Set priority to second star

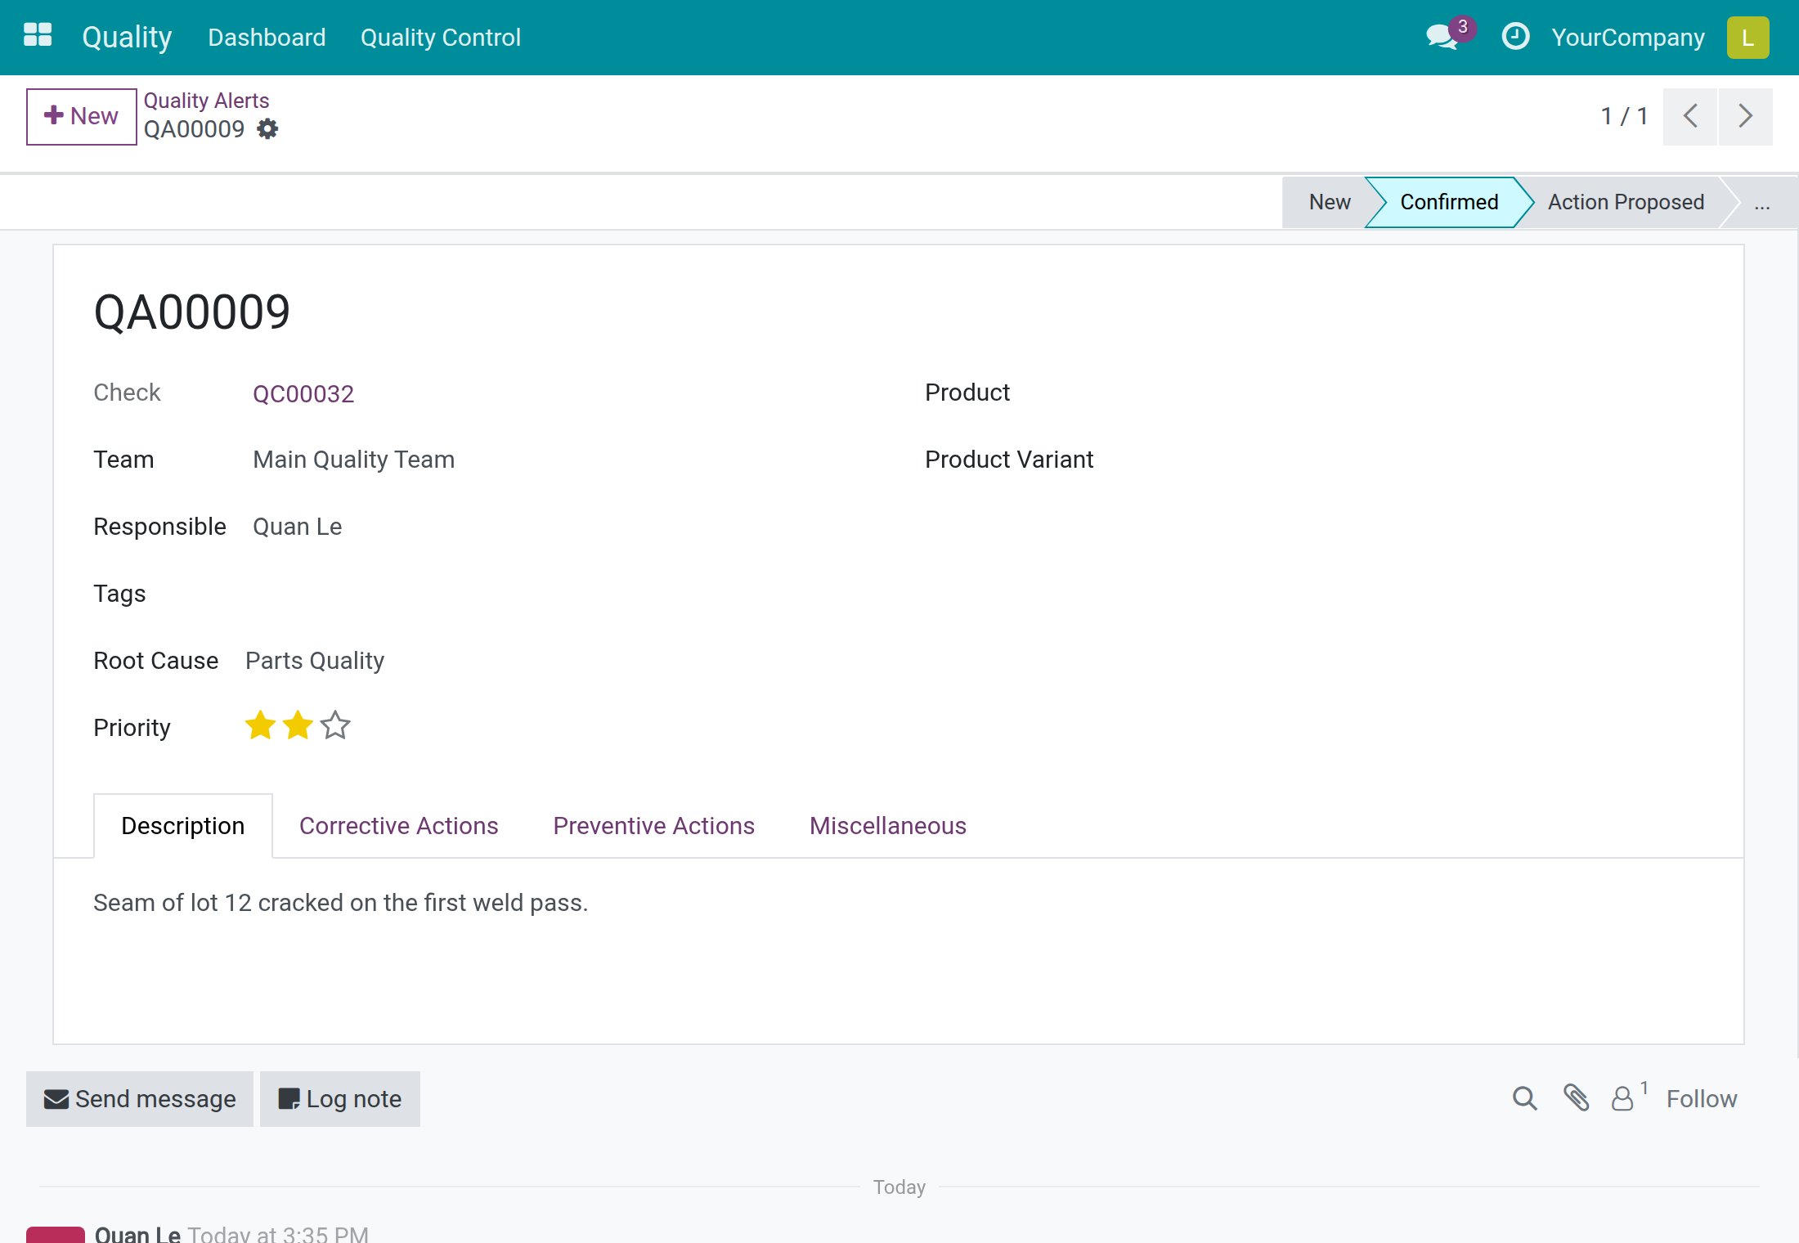pyautogui.click(x=298, y=725)
